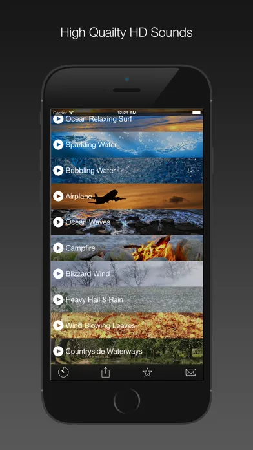Tap the 12:28 AM clock
This screenshot has height=450, width=253.
pos(127,112)
